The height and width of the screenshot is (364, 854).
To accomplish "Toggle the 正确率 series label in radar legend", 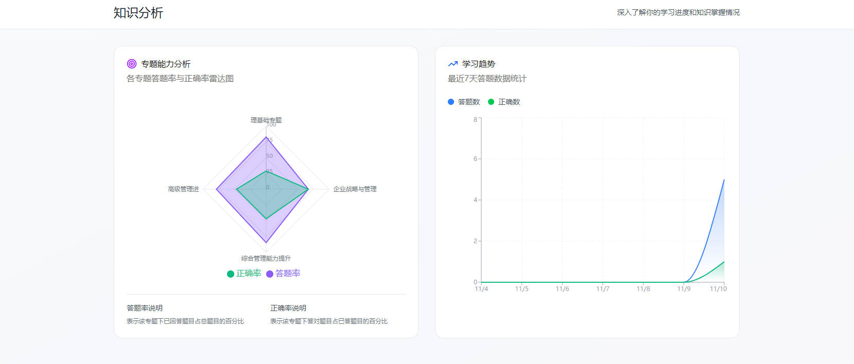I will tap(249, 274).
